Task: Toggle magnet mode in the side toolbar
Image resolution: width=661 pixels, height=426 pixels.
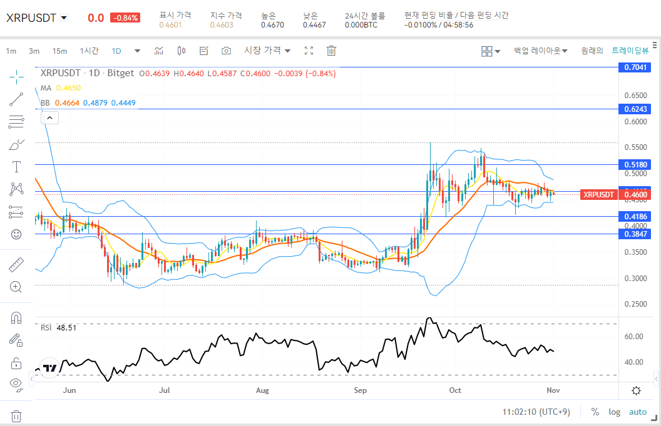Action: tap(16, 317)
